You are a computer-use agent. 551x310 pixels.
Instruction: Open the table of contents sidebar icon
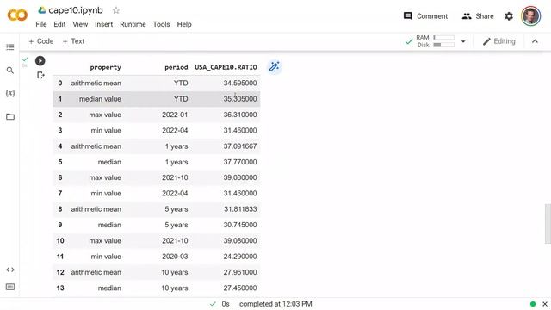(x=10, y=47)
